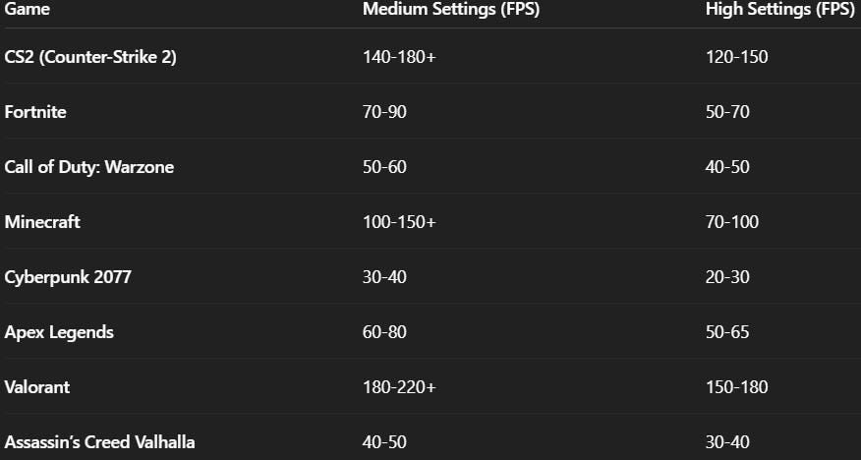
Task: Select the CS2 (Counter-Strike 2) game name
Action: [90, 57]
